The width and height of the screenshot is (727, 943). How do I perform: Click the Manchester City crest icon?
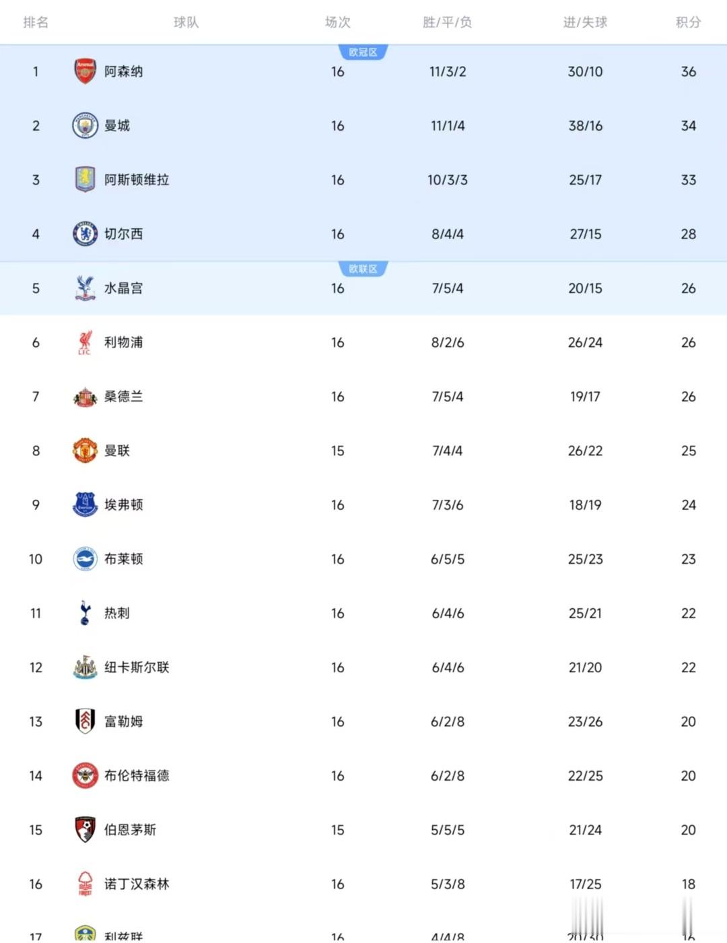[85, 126]
